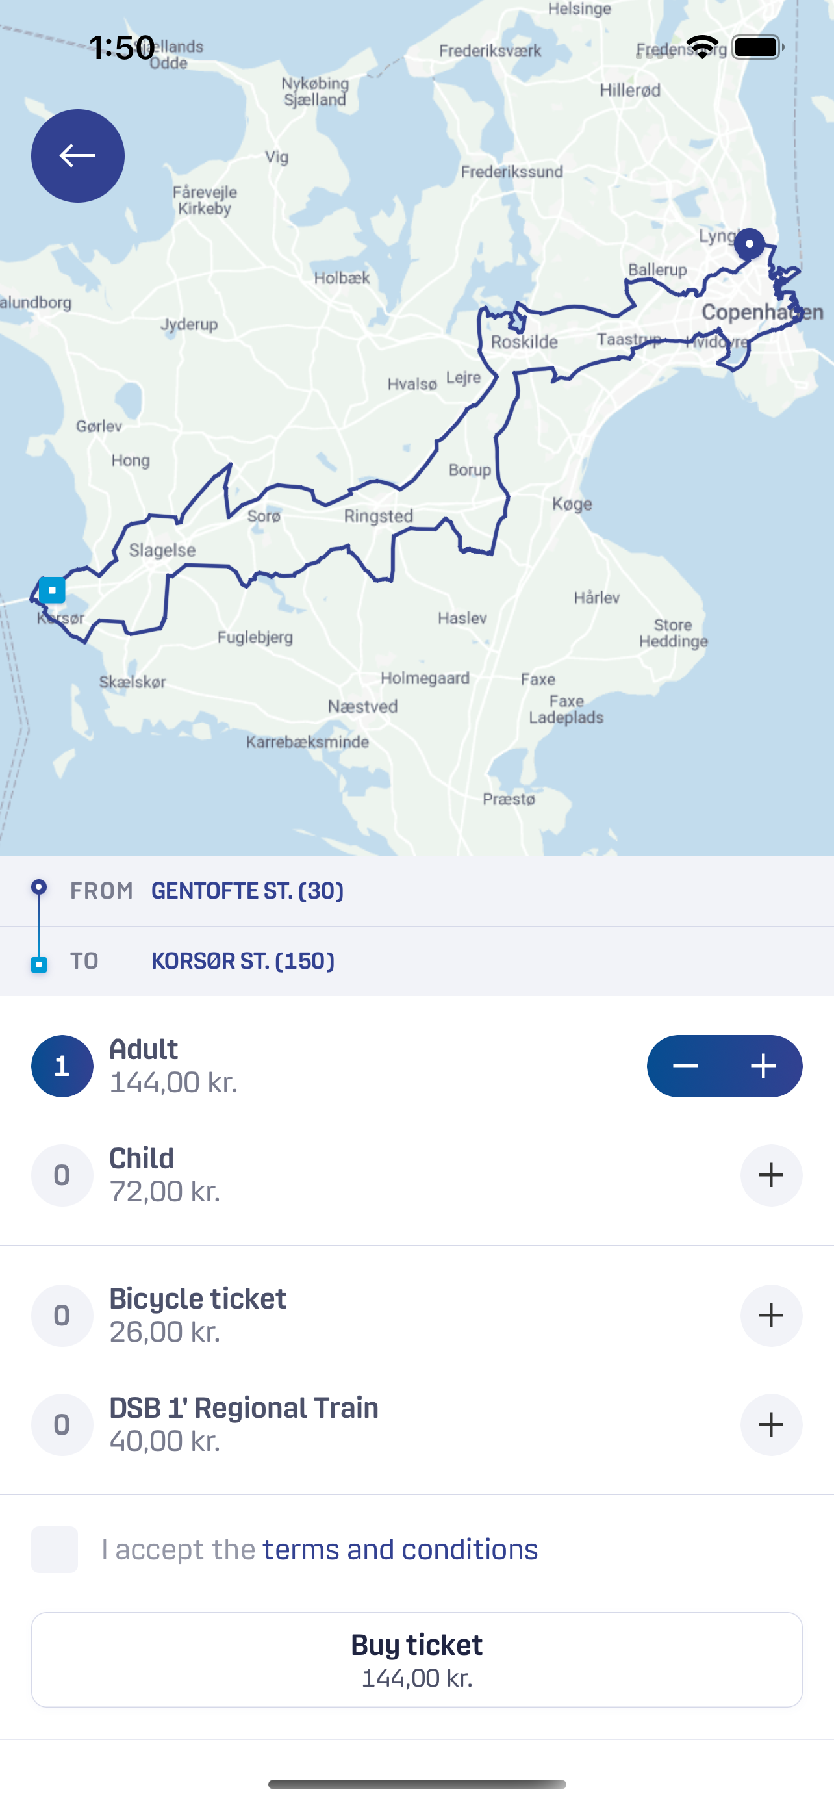Tap the DSB 1' Regional Train quantity badge

pos(62,1424)
